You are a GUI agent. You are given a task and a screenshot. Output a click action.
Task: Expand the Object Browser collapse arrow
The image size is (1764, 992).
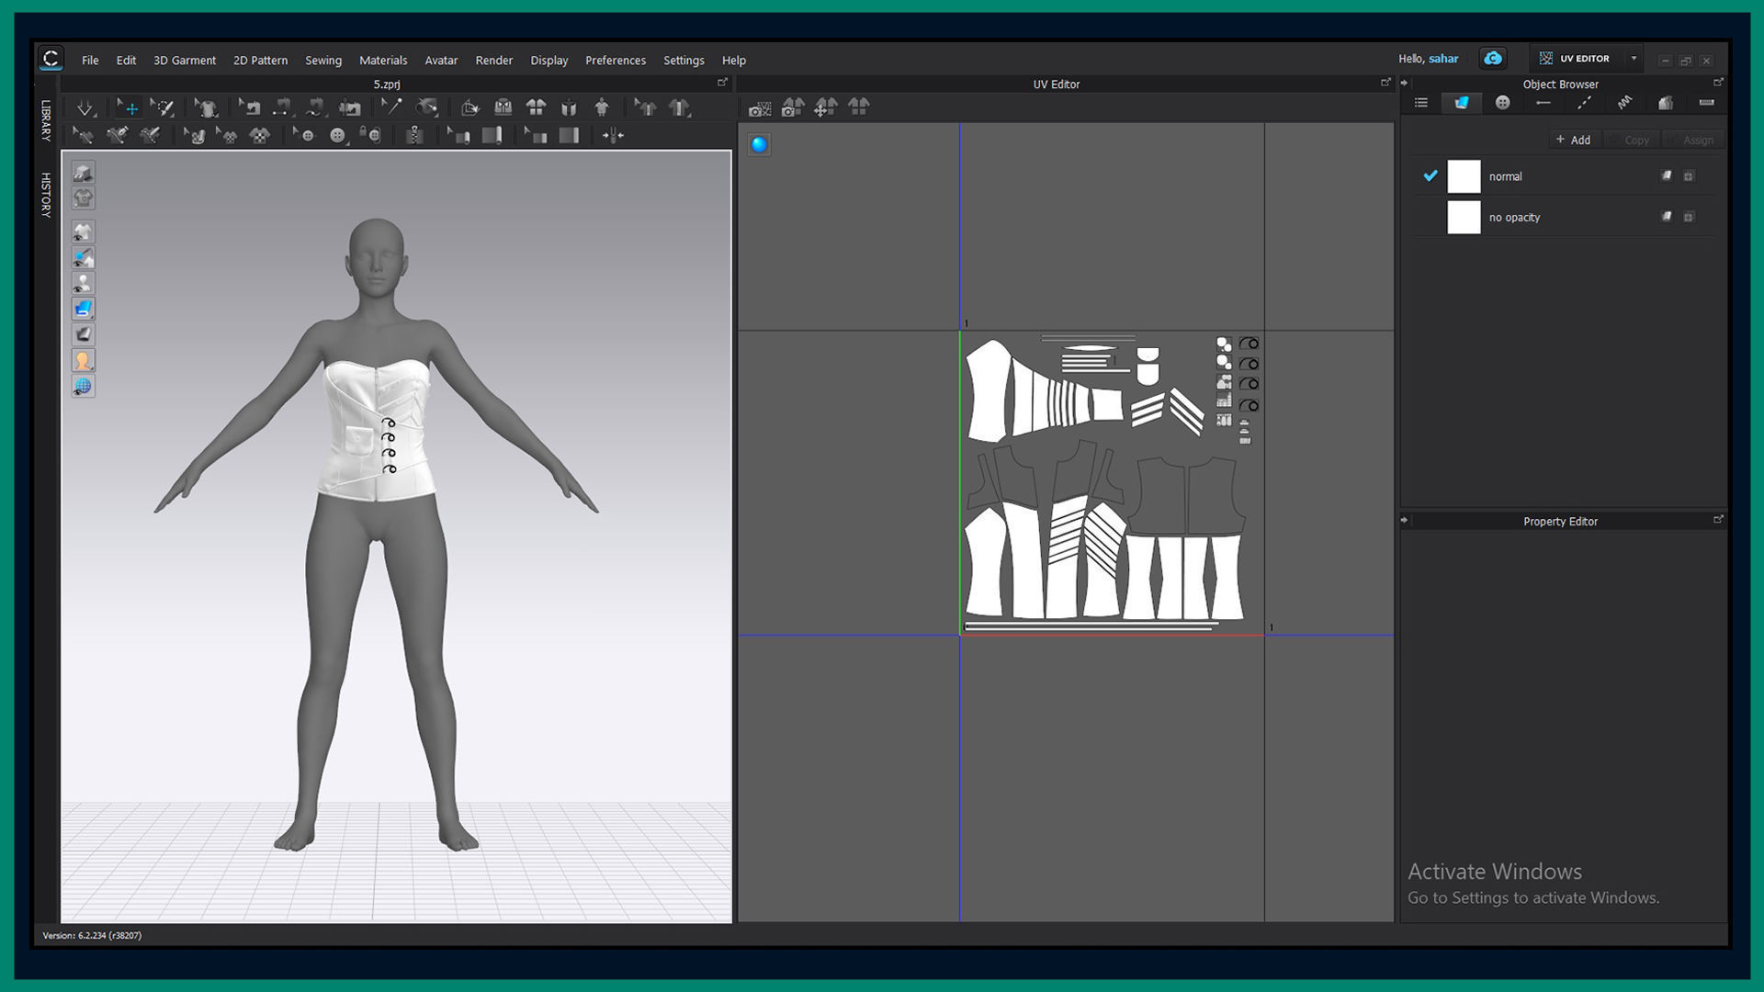pos(1404,83)
